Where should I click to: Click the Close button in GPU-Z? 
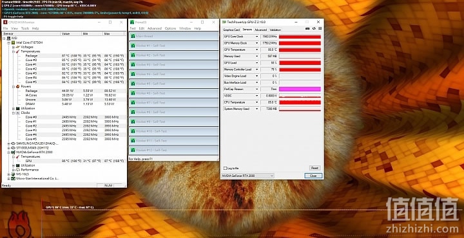(x=313, y=176)
